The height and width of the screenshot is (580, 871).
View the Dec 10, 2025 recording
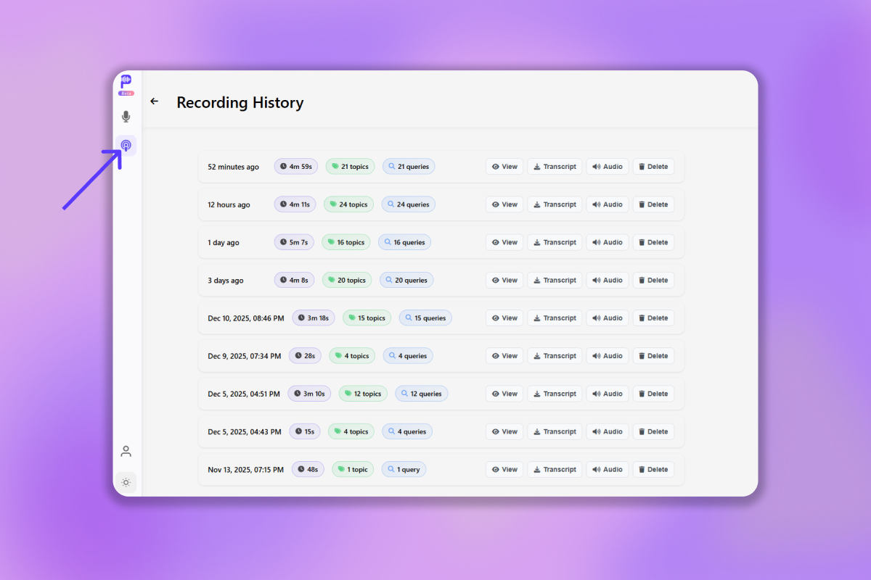[504, 318]
